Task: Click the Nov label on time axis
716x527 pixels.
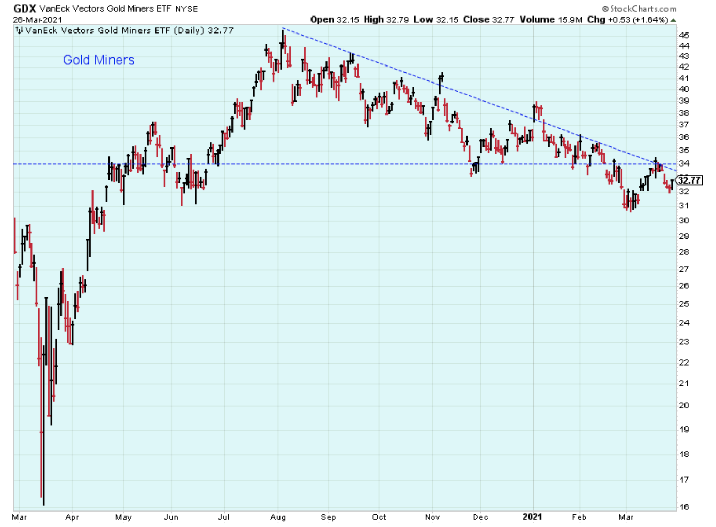Action: tap(432, 517)
